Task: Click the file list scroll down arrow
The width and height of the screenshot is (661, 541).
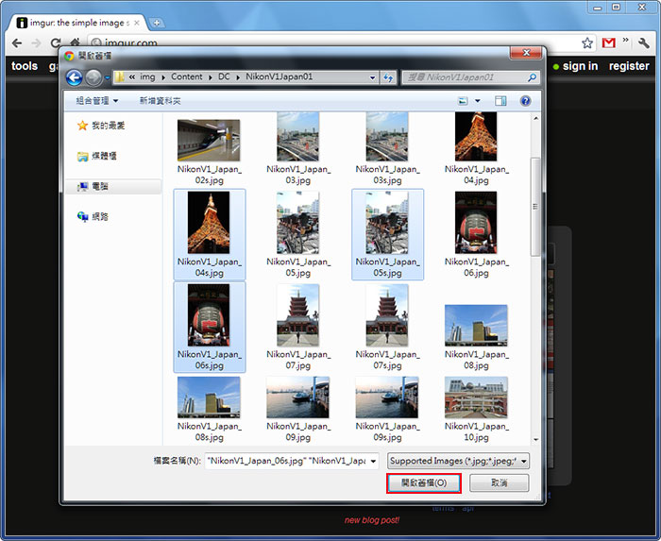Action: tap(535, 439)
